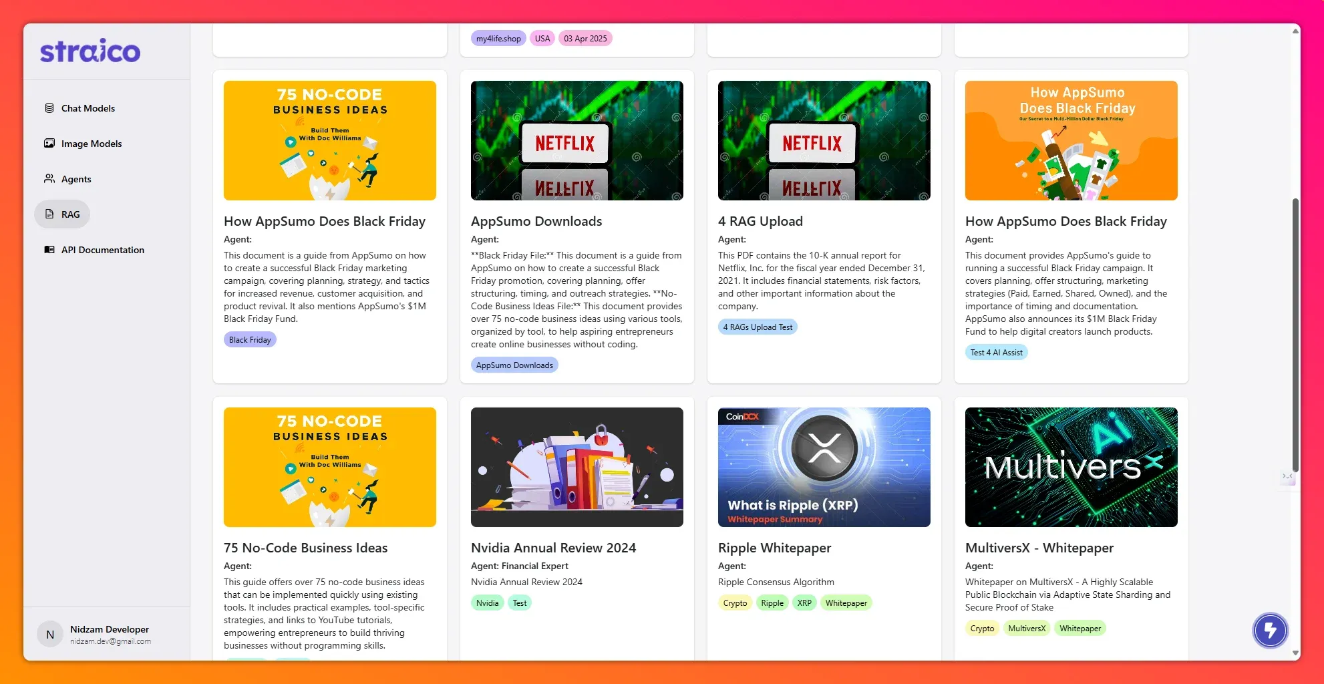
Task: Click the small collapse widget at right edge
Action: point(1287,476)
